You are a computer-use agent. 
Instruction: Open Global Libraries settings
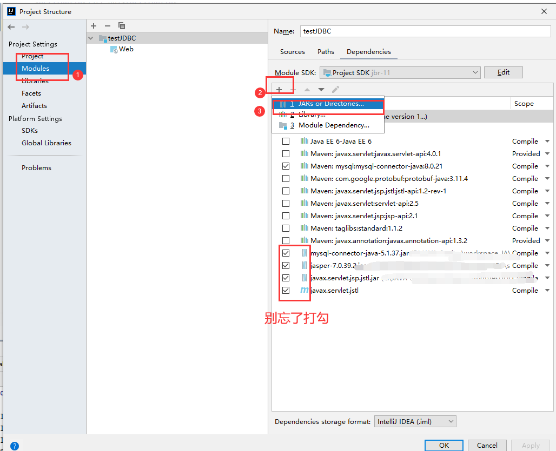(47, 143)
